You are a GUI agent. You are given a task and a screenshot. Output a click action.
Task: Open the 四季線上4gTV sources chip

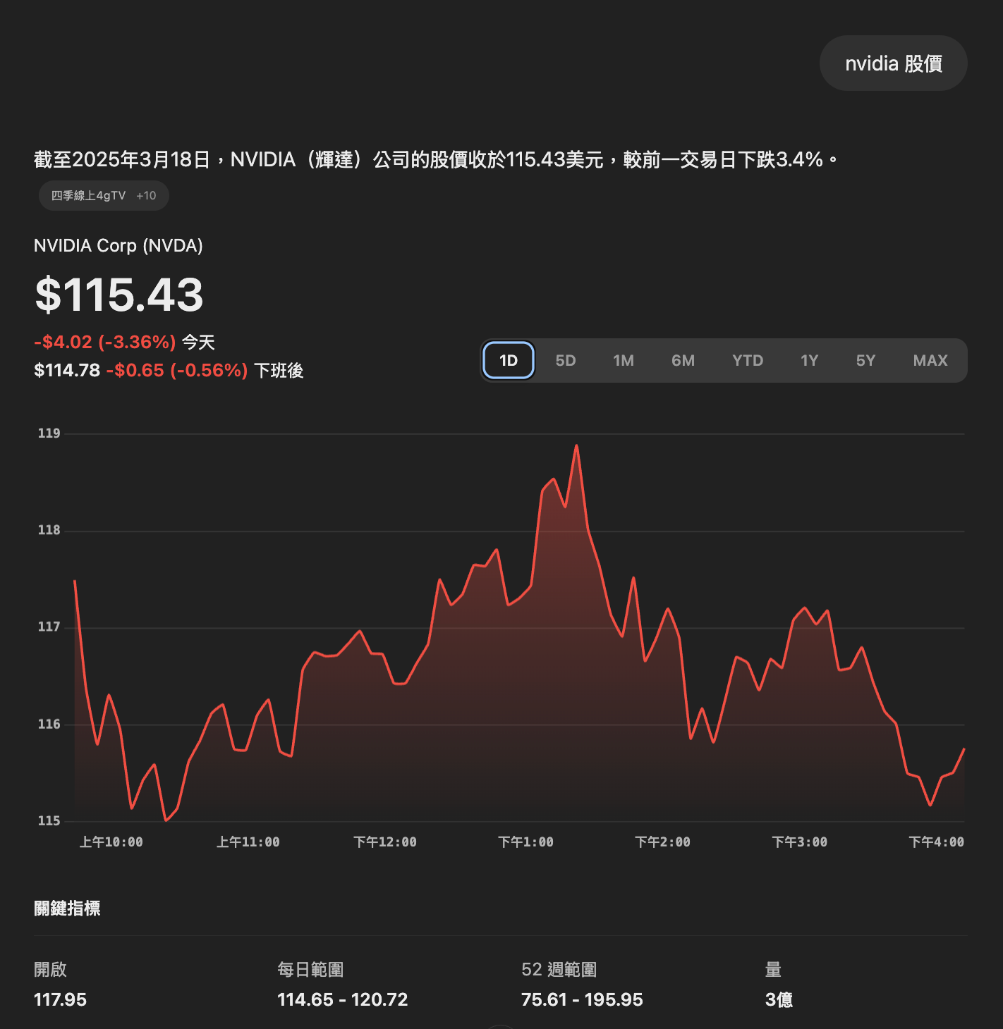pos(104,195)
